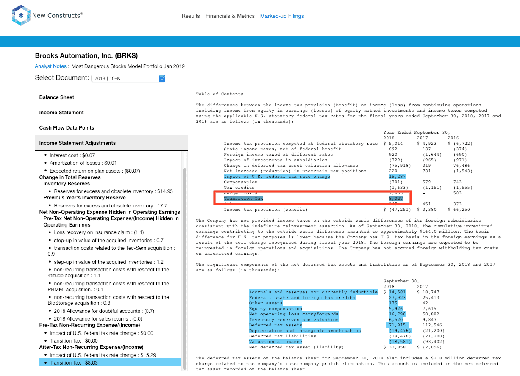Select after-tax federal tax rate change : $15.29

[103, 355]
